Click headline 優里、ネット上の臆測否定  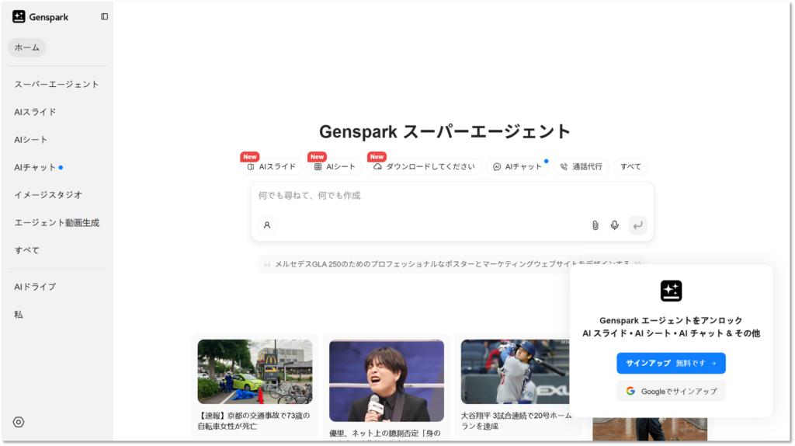[385, 434]
